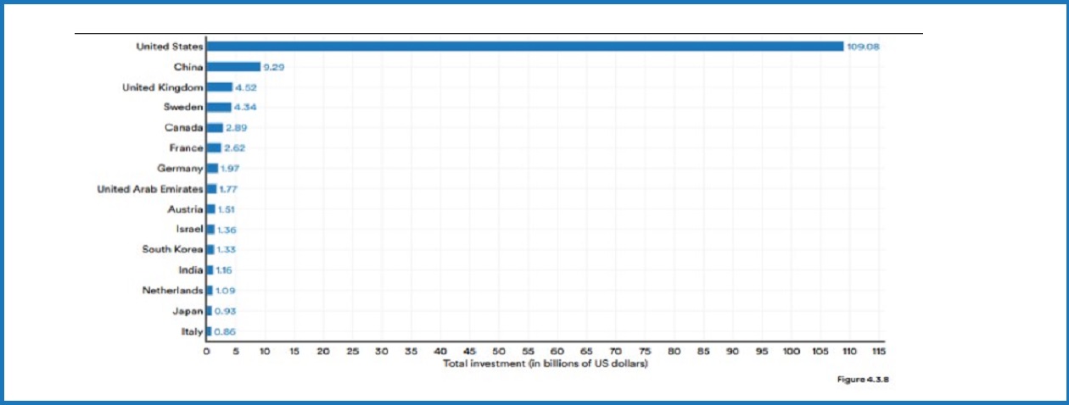1069x405 pixels.
Task: Click Japan's 0.93 value label
Action: tap(224, 311)
